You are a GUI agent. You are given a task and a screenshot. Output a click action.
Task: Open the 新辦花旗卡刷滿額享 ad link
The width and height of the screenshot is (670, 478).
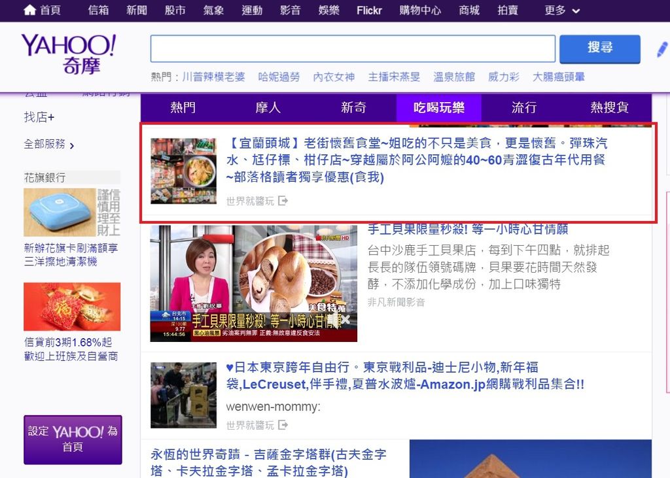point(71,254)
